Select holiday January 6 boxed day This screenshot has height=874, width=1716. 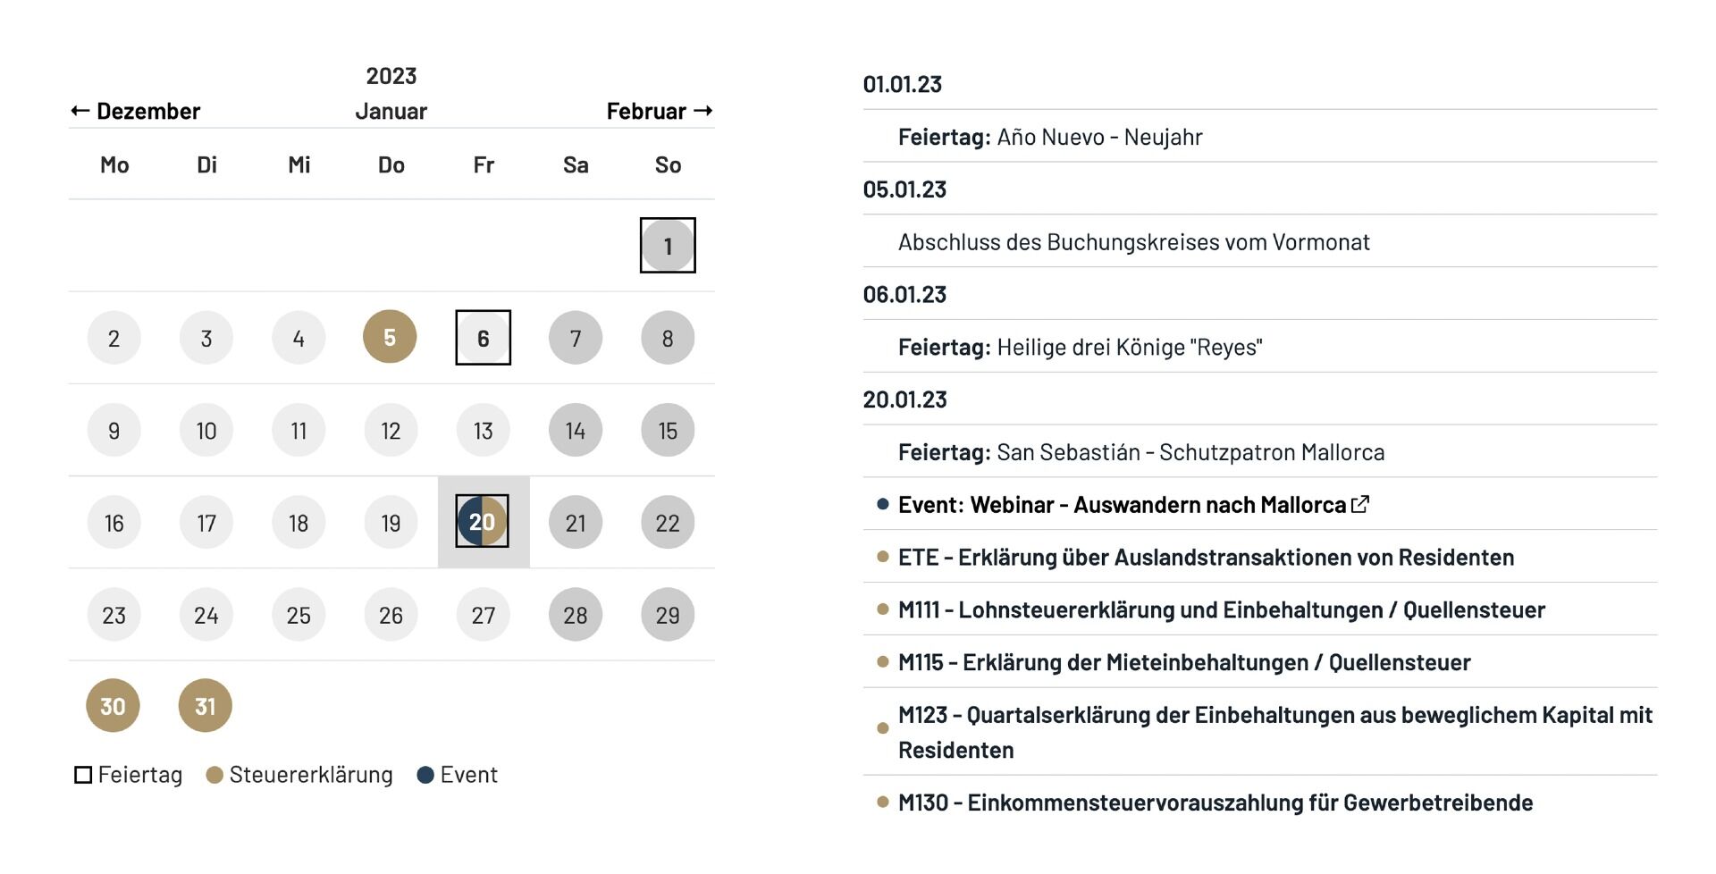483,338
